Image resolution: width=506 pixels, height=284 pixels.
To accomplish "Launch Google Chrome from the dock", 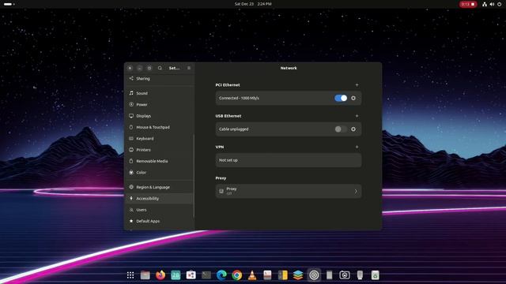I will [237, 275].
